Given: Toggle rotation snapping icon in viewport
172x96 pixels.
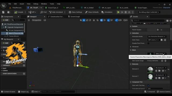Looking at the screenshot, I should (108, 20).
